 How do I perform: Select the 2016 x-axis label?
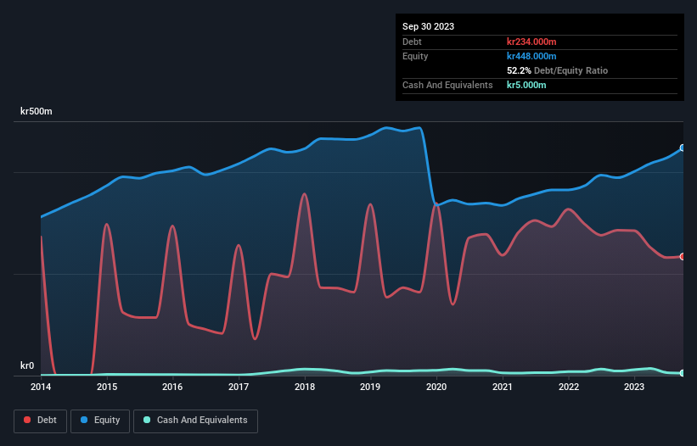172,387
